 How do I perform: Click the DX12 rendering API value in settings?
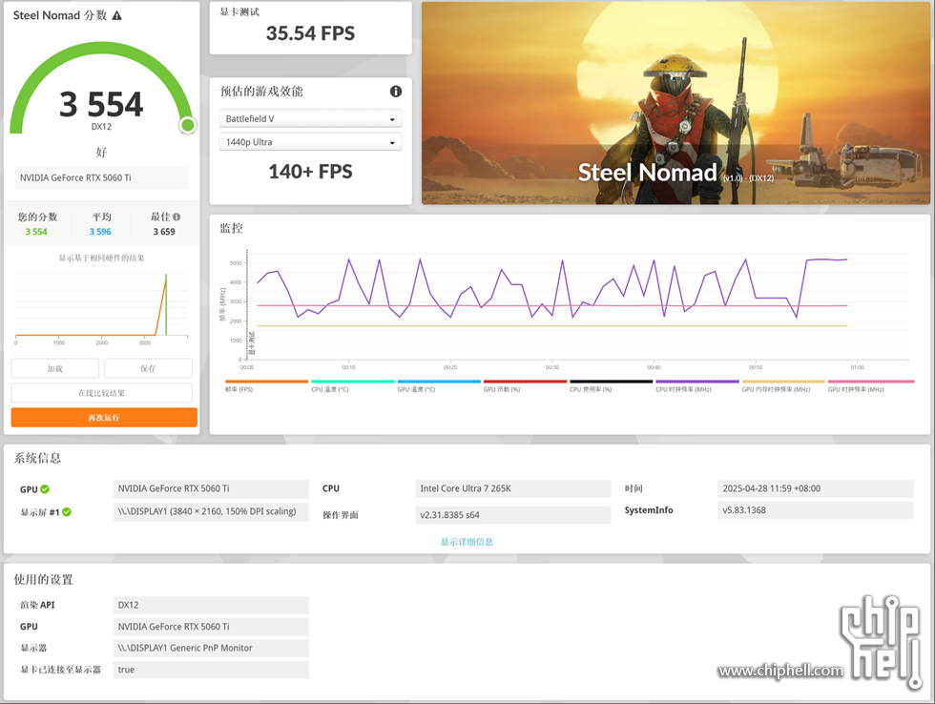211,605
